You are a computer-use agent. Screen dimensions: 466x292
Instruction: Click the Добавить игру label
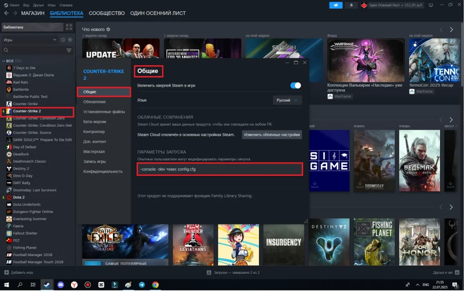coord(22,272)
